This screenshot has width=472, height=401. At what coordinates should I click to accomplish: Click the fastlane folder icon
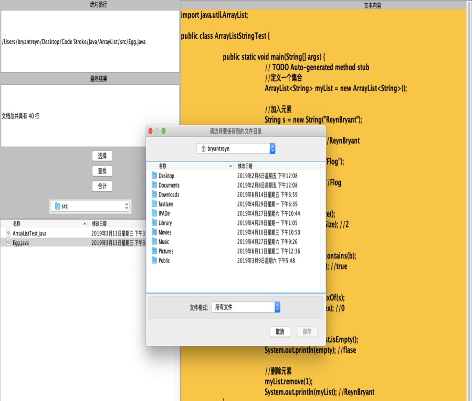pyautogui.click(x=154, y=204)
